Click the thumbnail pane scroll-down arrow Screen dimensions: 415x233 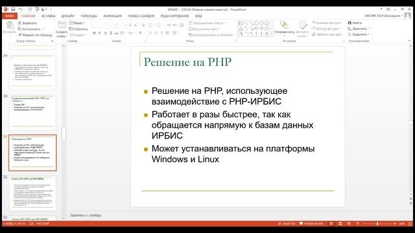point(64,218)
